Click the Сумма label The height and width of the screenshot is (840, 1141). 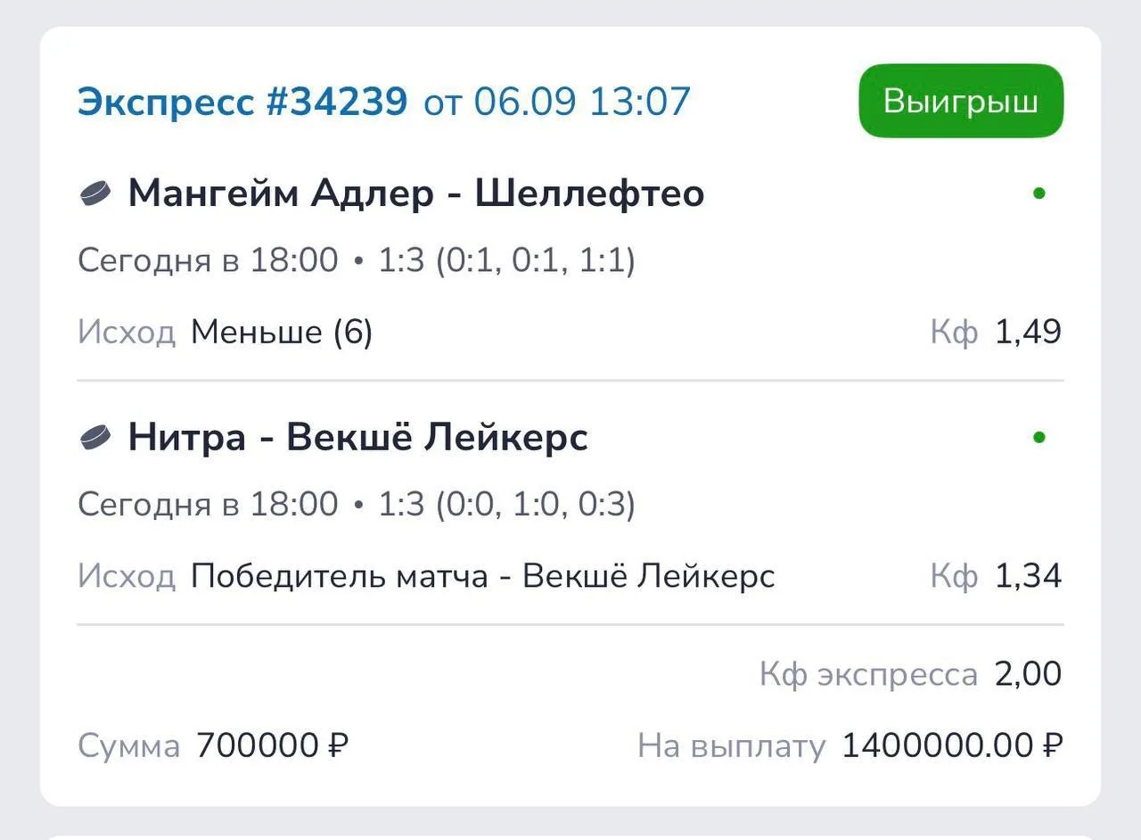(x=129, y=746)
